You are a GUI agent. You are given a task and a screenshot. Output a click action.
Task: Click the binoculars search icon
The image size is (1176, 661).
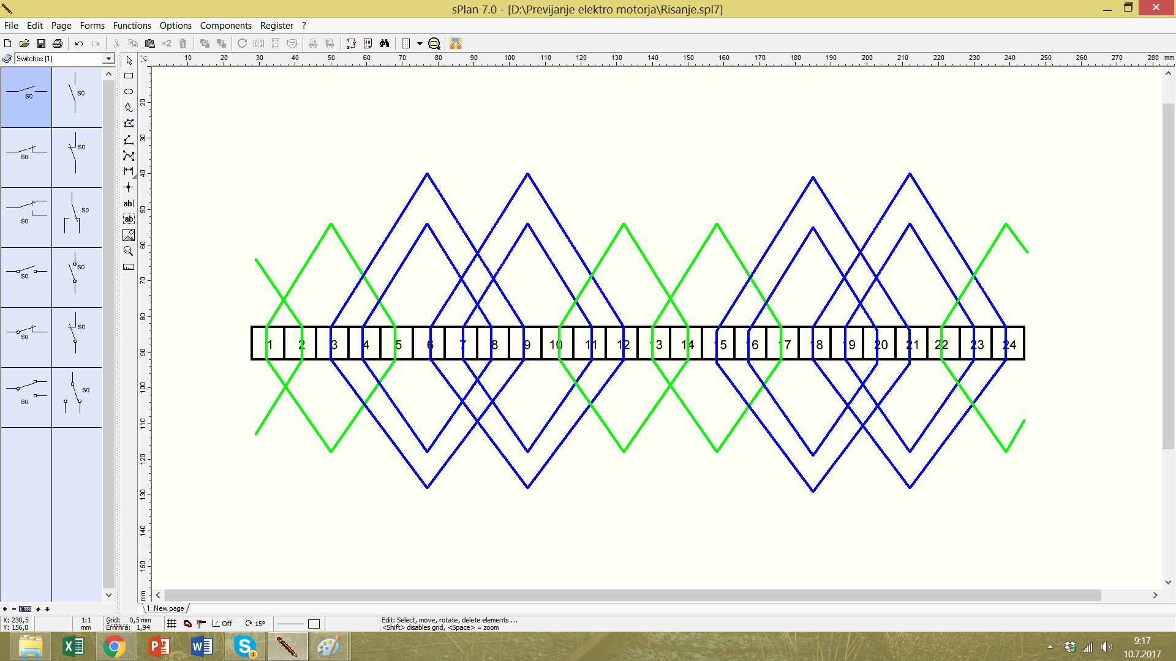(x=384, y=43)
